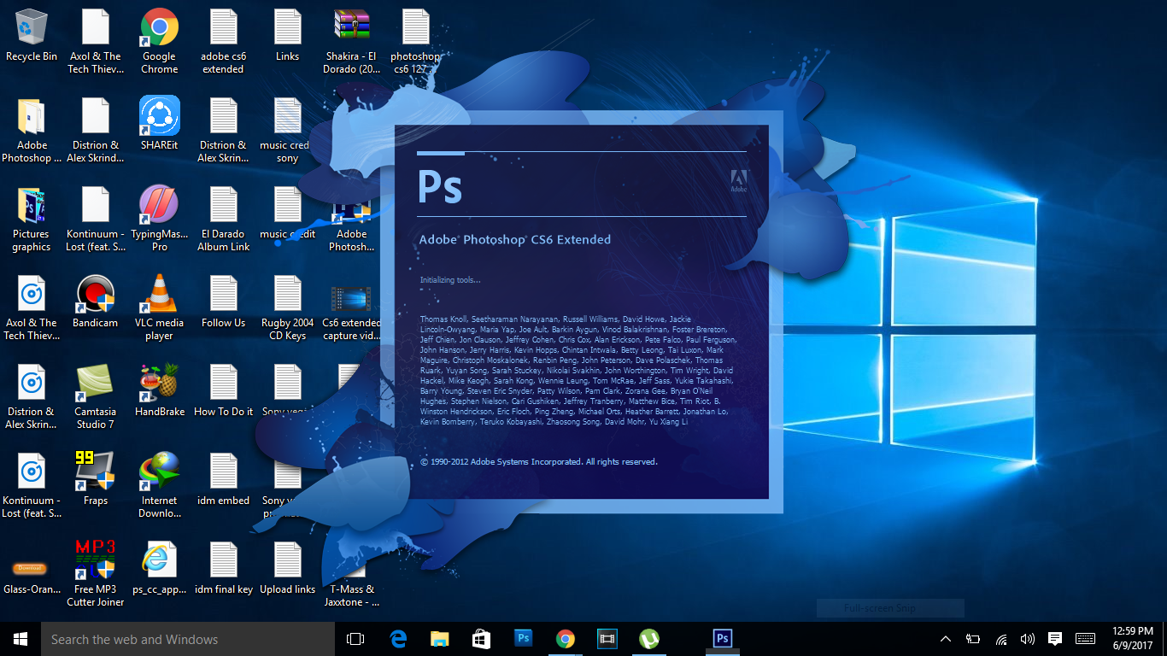Click the Adobe logo on the splash screen
Viewport: 1167px width, 656px height.
point(739,180)
